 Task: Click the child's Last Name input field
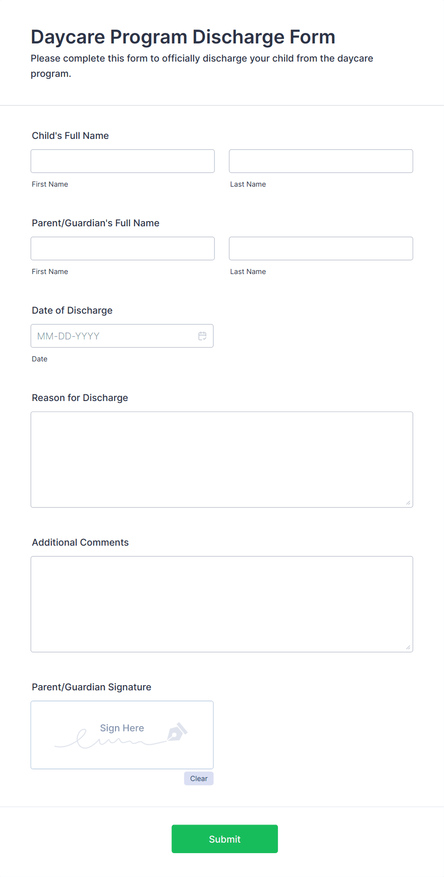click(x=320, y=161)
